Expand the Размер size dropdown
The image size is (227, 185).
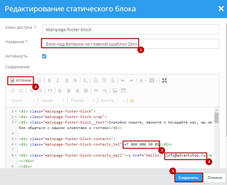[82, 101]
